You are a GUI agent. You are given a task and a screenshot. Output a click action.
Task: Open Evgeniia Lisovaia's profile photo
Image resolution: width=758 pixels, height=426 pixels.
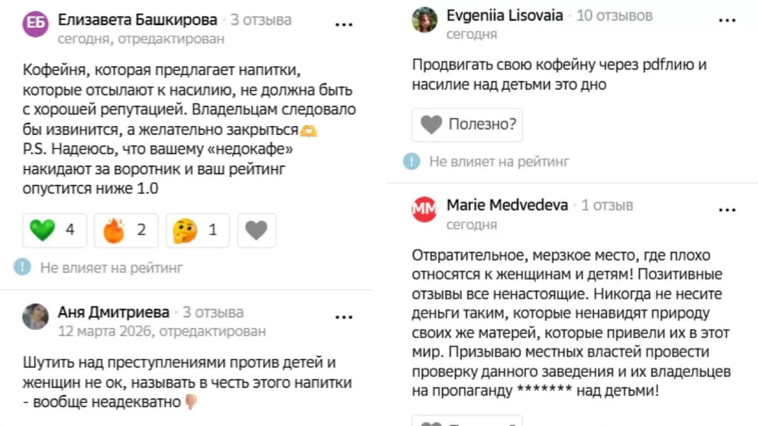425,20
